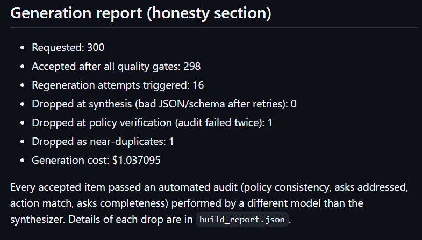The height and width of the screenshot is (240, 422).
Task: Click the 'Requested: 300' list item
Action: [68, 48]
